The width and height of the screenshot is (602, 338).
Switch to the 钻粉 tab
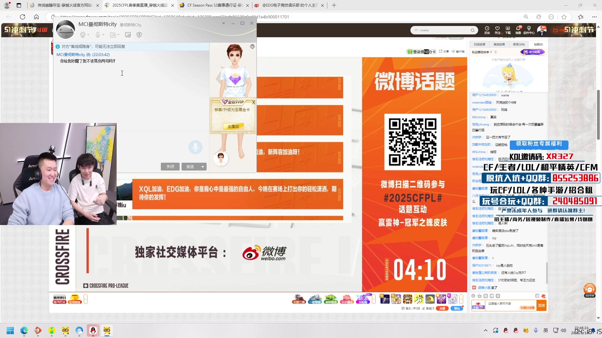(x=538, y=44)
